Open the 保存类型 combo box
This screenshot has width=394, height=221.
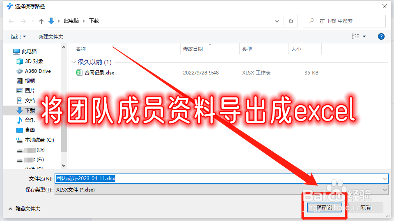[221, 189]
